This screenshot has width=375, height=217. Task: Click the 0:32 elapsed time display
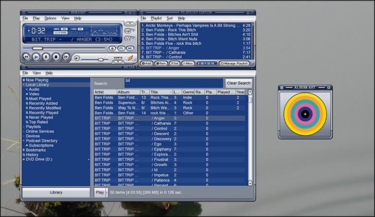[x=38, y=31]
